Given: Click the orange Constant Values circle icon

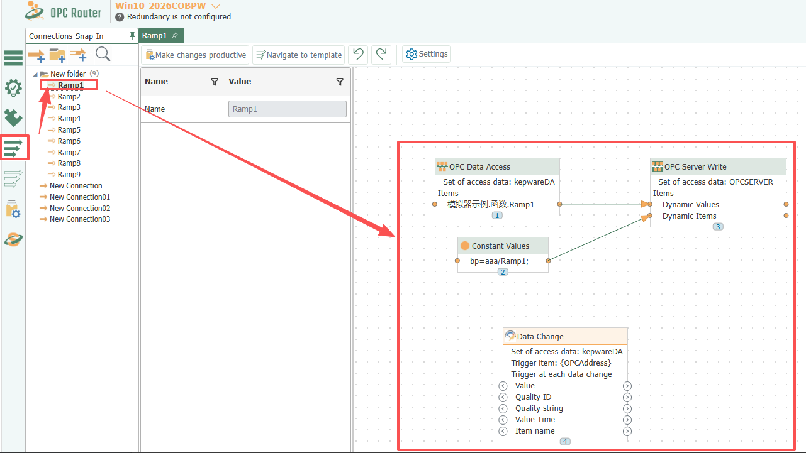Looking at the screenshot, I should pos(465,246).
